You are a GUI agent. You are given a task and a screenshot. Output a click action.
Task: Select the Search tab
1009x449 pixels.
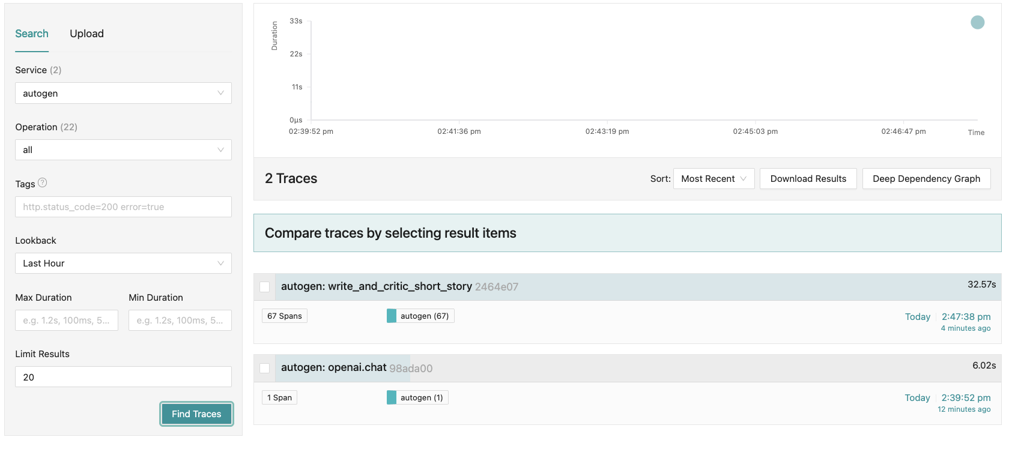click(x=32, y=34)
